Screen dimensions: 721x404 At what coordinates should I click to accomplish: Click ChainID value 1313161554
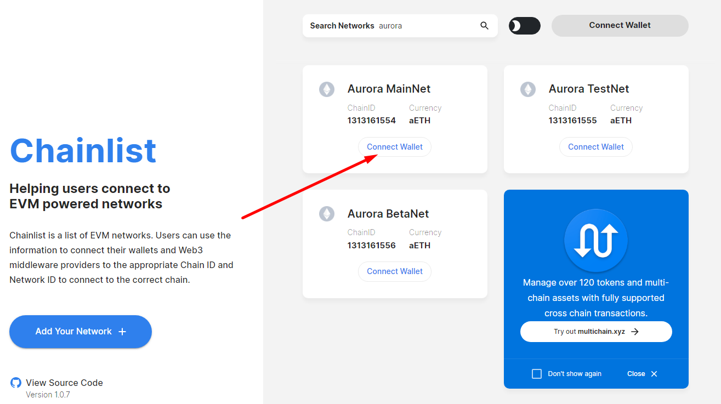tap(371, 121)
